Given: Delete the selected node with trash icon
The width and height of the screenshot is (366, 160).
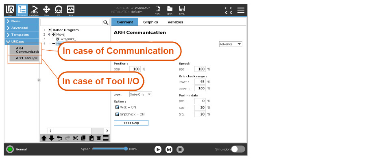Looking at the screenshot, I should click(98, 138).
